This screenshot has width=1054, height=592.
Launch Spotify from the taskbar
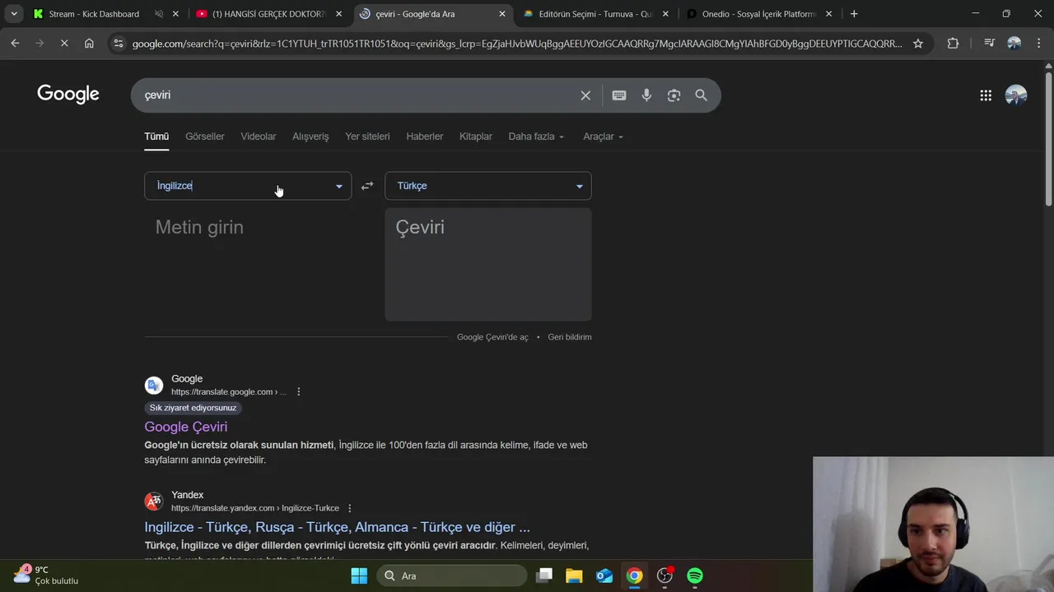pyautogui.click(x=695, y=576)
